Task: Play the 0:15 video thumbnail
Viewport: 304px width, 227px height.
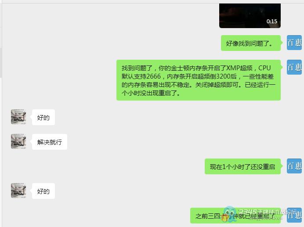Action: click(x=250, y=16)
